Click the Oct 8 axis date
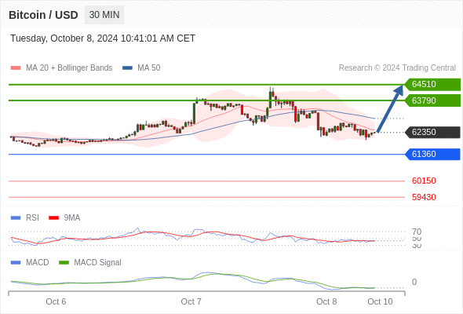463x314 pixels. pos(326,301)
